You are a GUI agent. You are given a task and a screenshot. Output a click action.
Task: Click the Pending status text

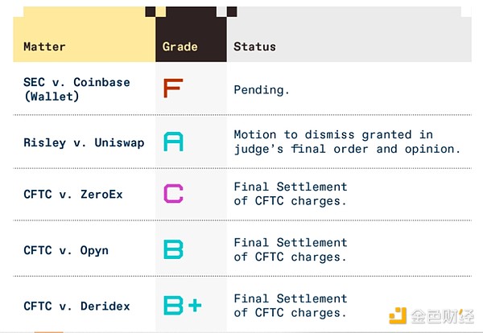(x=261, y=89)
